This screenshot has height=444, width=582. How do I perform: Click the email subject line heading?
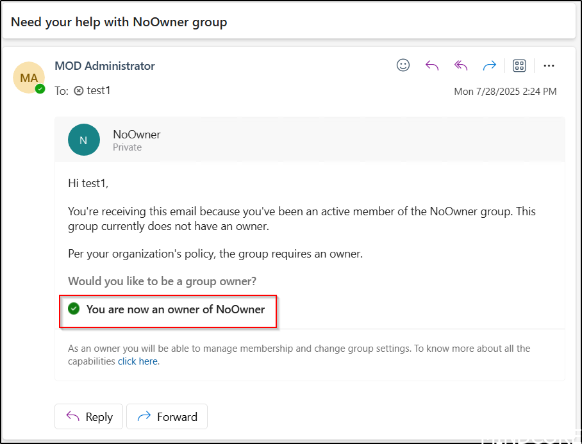[119, 22]
